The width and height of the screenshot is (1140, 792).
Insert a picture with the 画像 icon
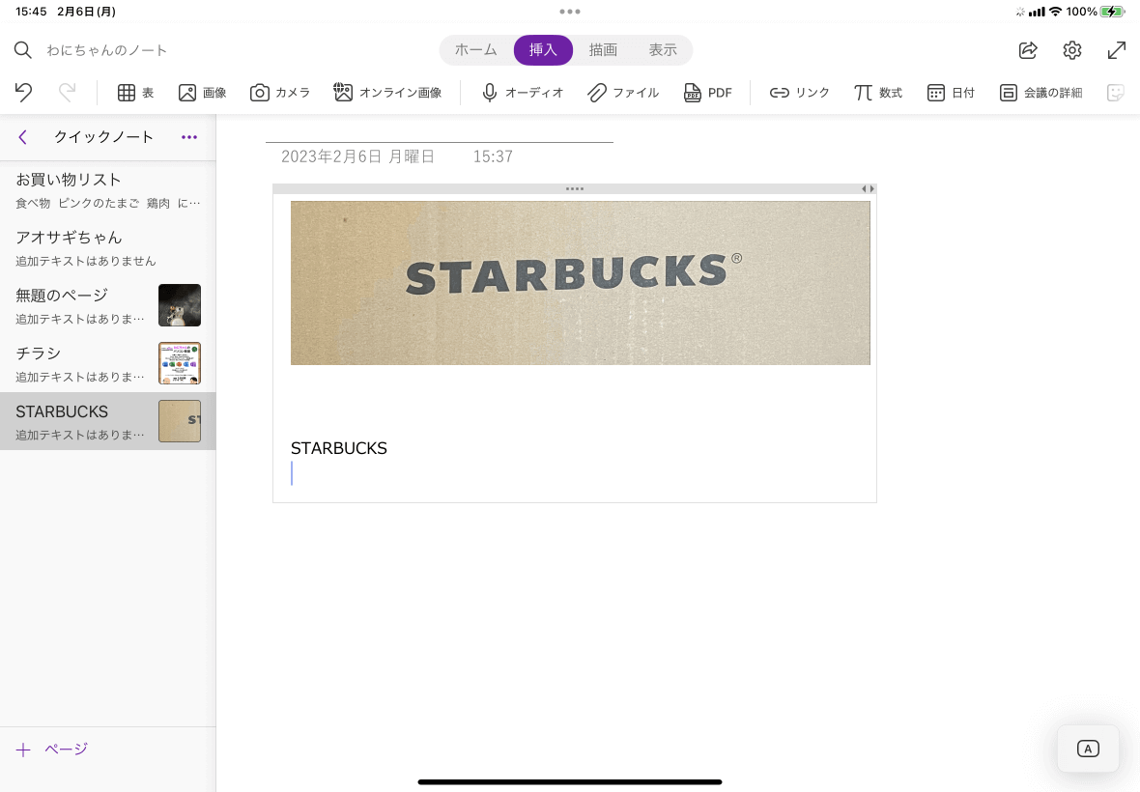click(202, 93)
